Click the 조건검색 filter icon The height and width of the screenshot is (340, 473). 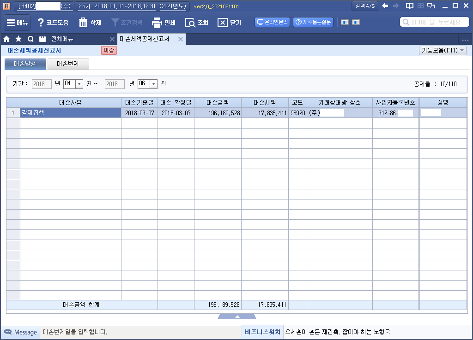click(x=127, y=23)
